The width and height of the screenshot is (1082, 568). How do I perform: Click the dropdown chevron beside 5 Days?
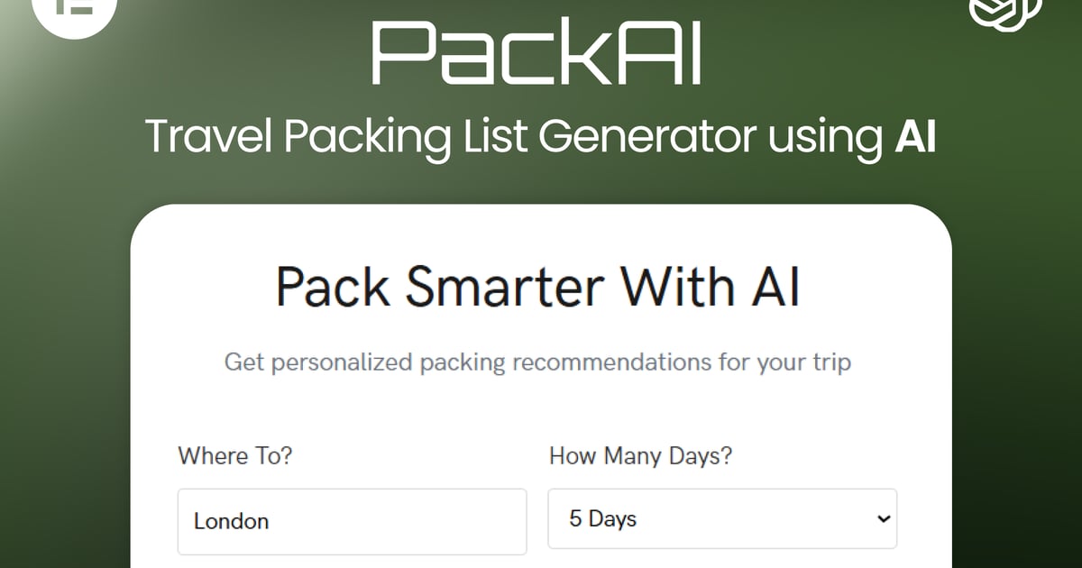[x=884, y=519]
